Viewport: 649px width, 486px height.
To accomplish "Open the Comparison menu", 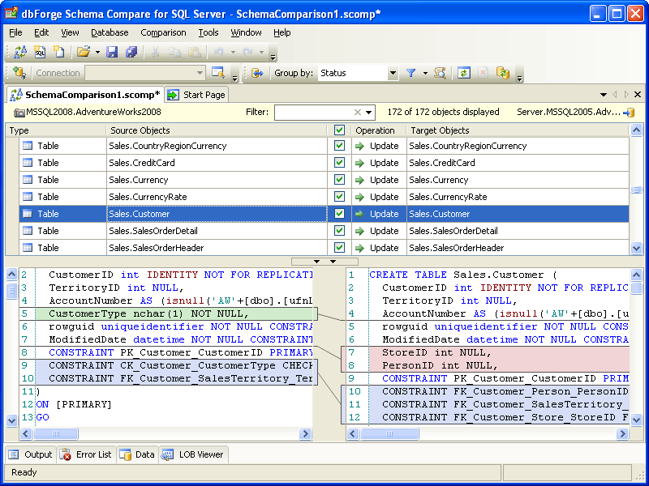I will coord(162,32).
